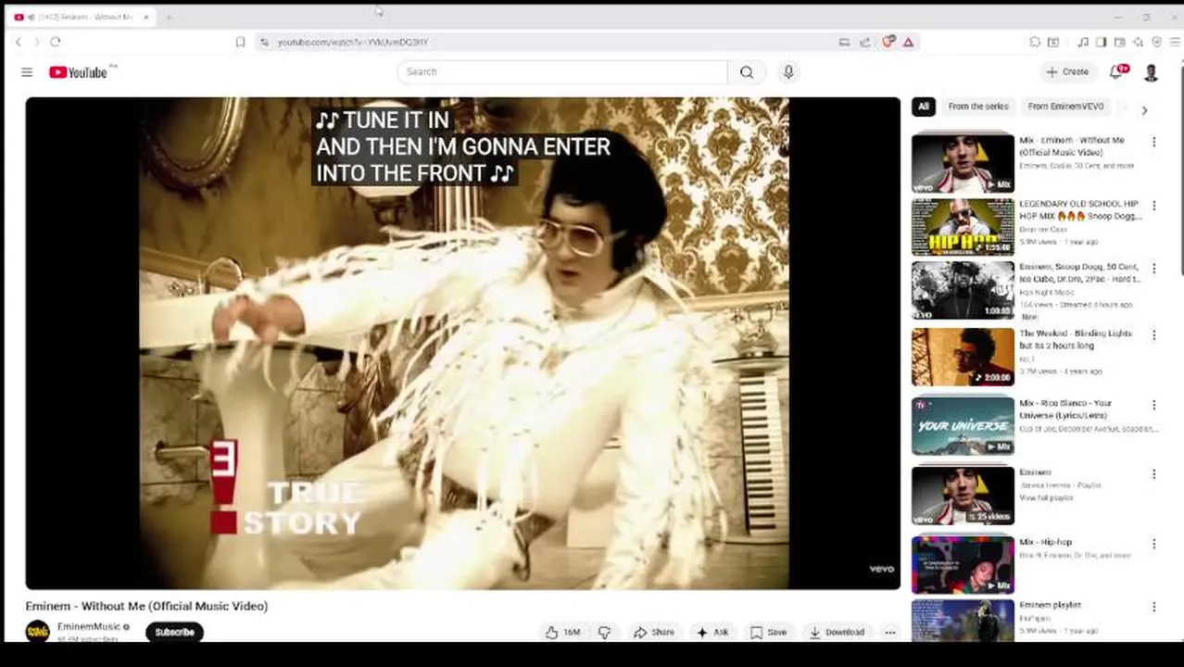This screenshot has height=667, width=1184.
Task: Like the video (16M)
Action: click(x=563, y=632)
